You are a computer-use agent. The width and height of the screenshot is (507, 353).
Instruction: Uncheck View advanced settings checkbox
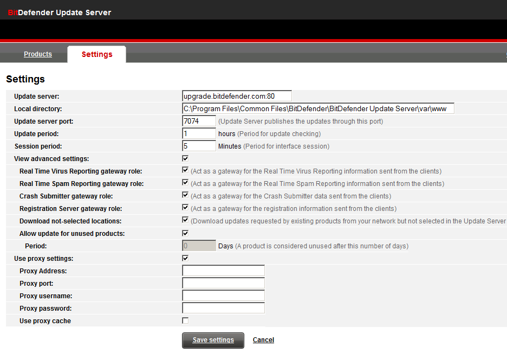[185, 158]
